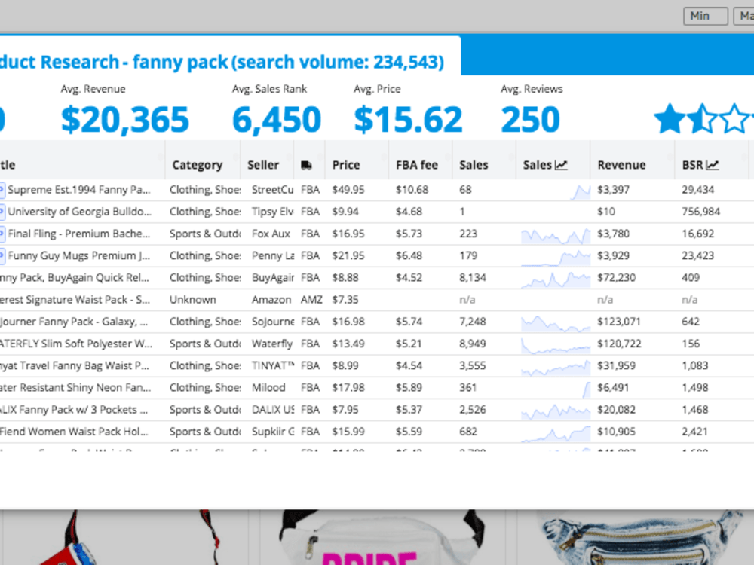Screen dimensions: 754x565
Task: Open the sales sparkline for the DALIX row
Action: (x=556, y=412)
